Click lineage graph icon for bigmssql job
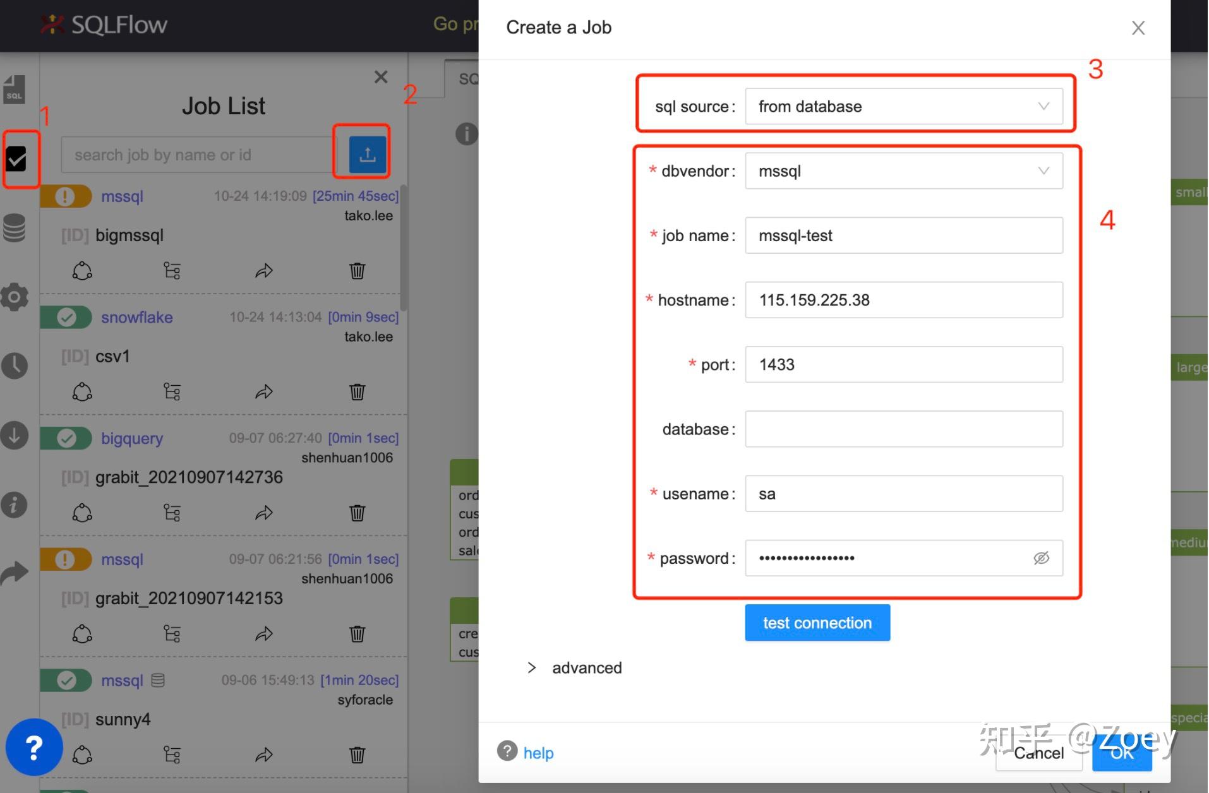This screenshot has height=793, width=1209. (82, 271)
